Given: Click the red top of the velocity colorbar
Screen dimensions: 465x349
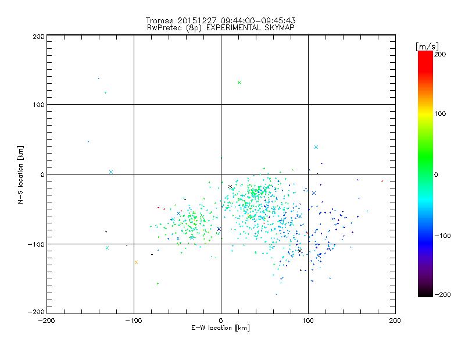Looking at the screenshot, I should tap(425, 54).
